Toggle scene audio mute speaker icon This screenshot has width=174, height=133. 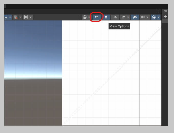(115, 17)
